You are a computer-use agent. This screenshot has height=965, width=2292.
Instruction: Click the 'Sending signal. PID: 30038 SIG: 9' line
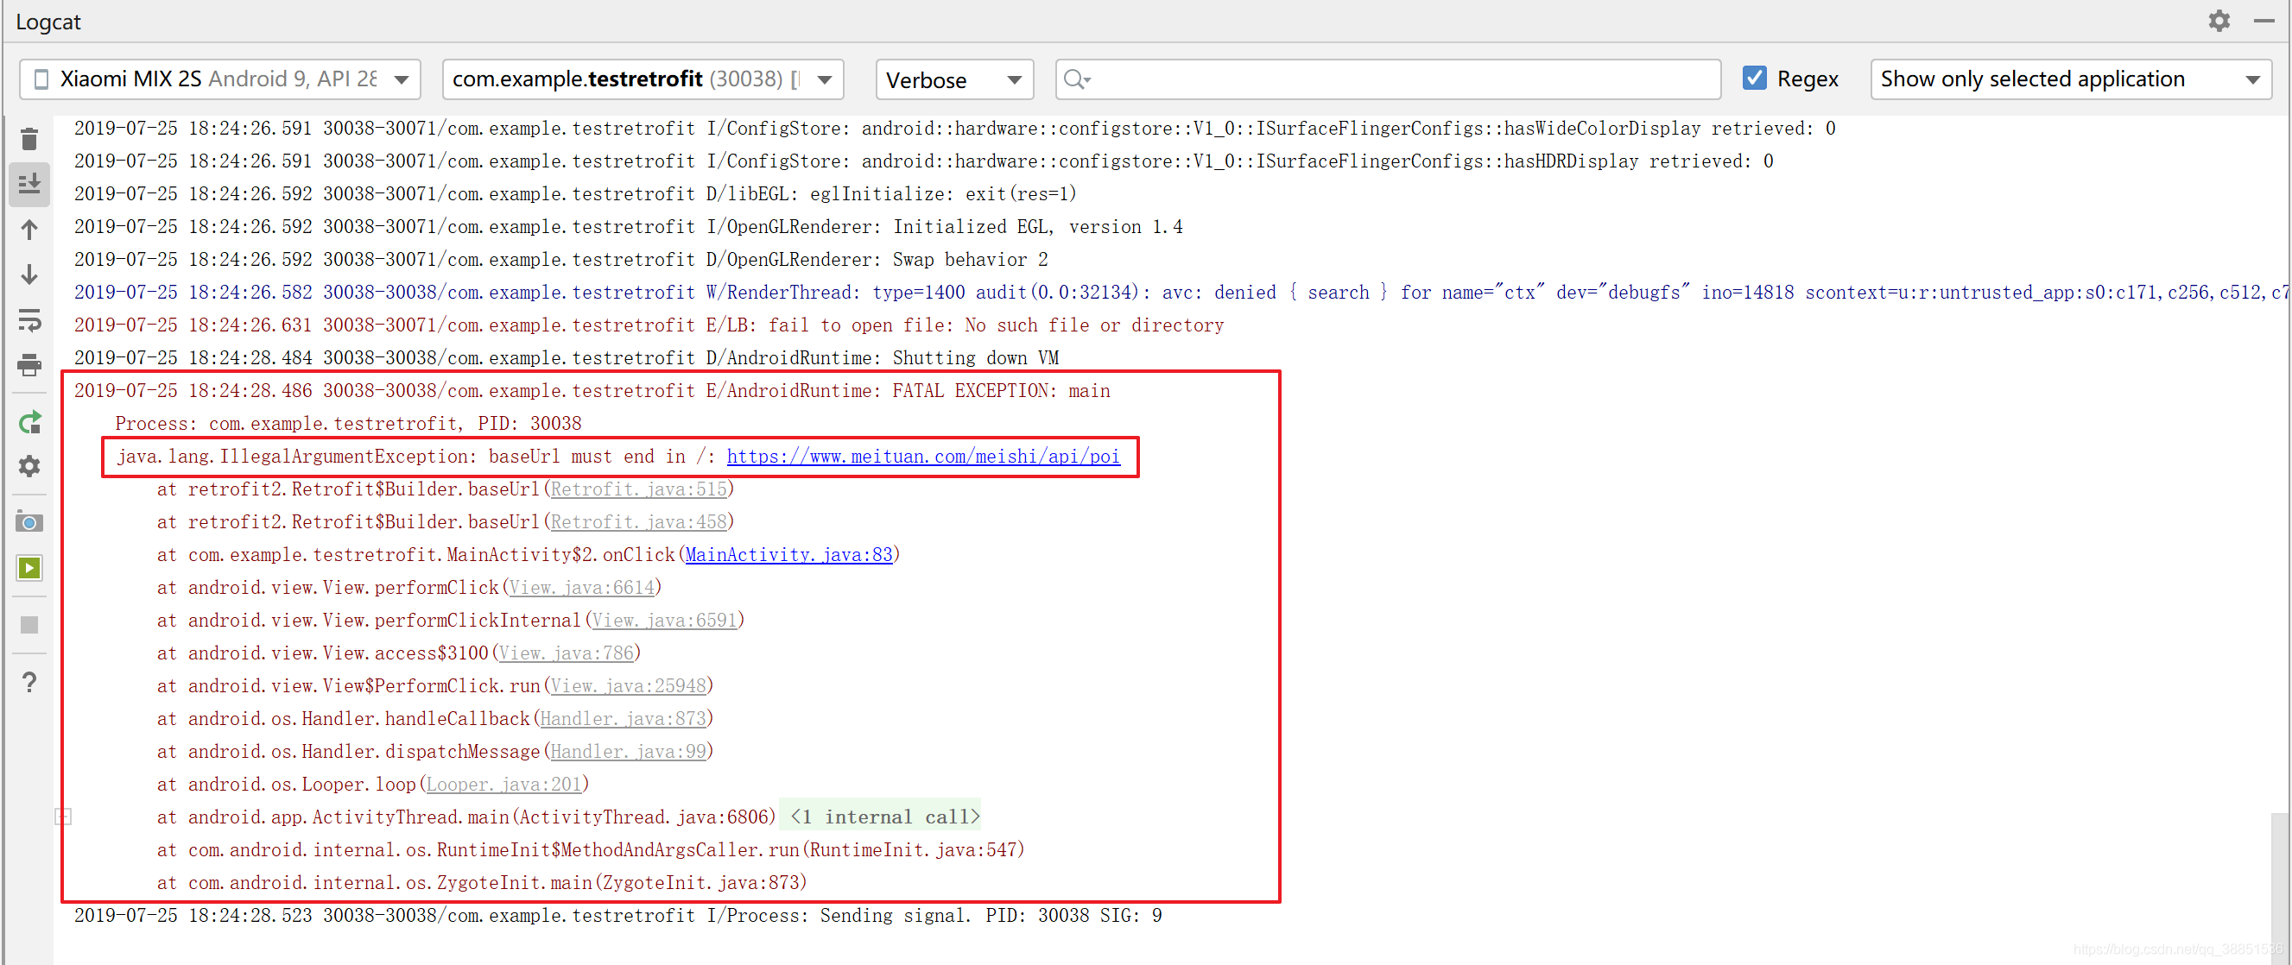[x=617, y=915]
